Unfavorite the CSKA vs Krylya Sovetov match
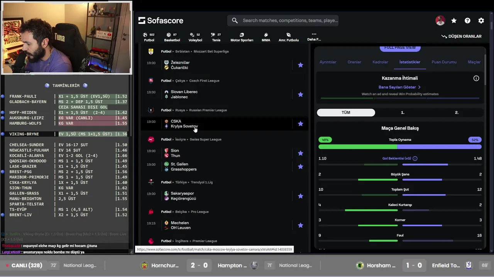The height and width of the screenshot is (277, 494). 300,123
